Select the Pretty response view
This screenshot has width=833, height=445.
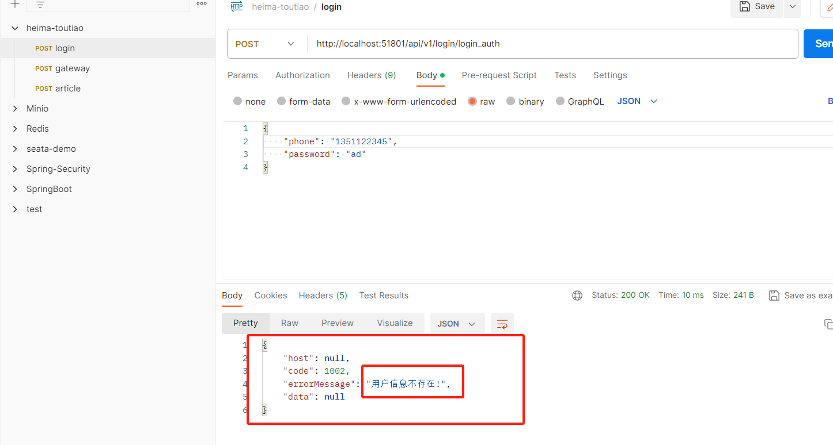(245, 323)
